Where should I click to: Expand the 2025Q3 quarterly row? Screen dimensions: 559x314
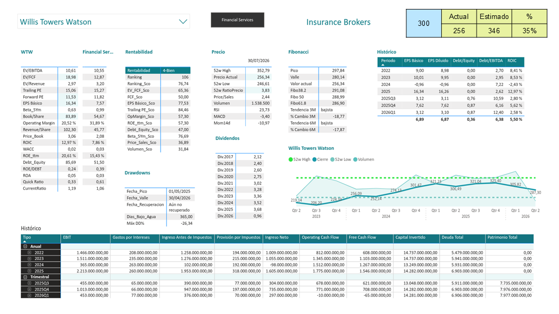click(x=30, y=283)
